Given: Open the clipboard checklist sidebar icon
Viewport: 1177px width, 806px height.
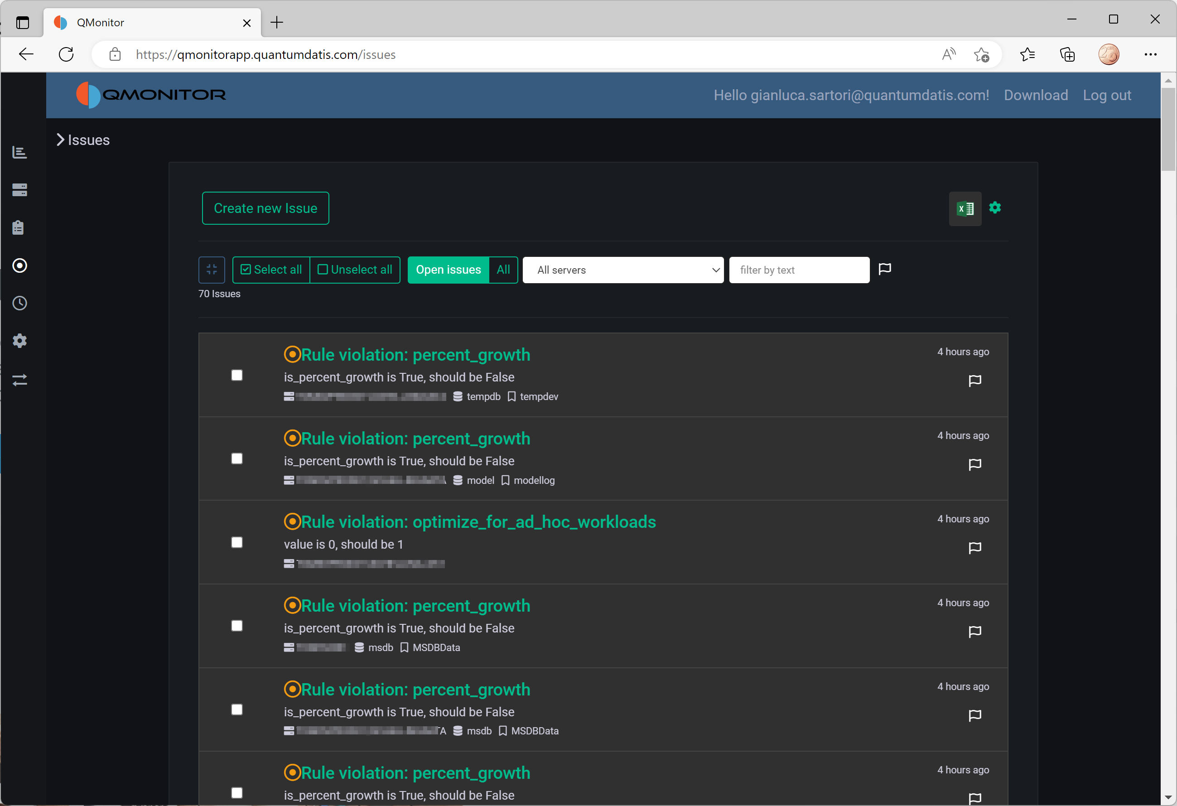Looking at the screenshot, I should [19, 228].
